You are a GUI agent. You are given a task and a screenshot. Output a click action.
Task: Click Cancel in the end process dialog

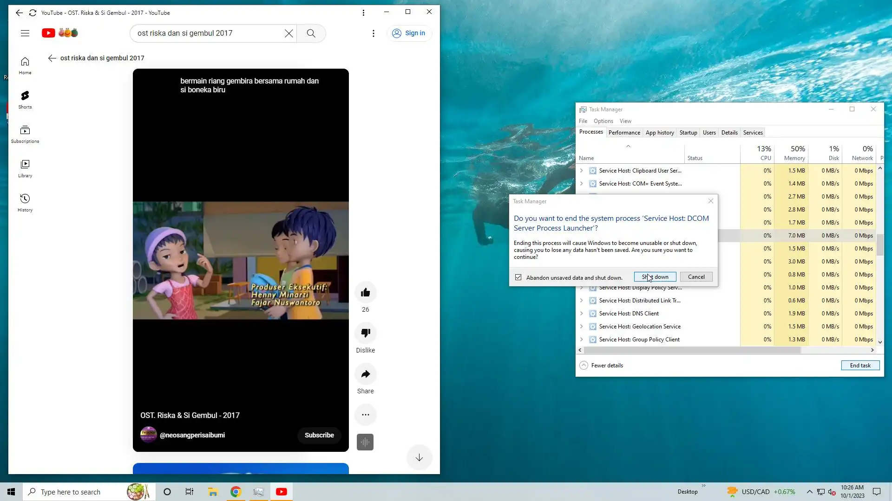[x=696, y=277]
